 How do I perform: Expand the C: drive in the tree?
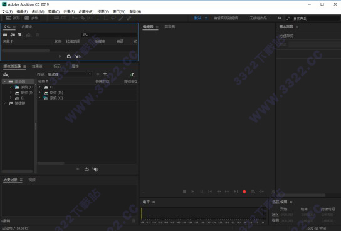[x=11, y=87]
